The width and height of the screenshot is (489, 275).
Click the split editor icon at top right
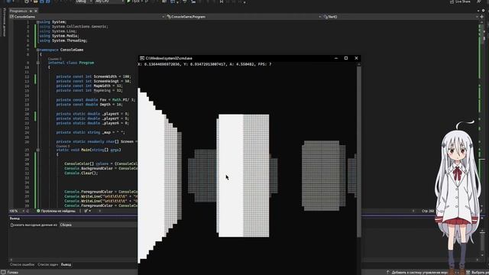[x=482, y=17]
